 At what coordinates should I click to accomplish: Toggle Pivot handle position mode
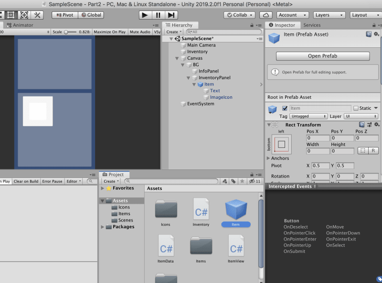[x=65, y=15]
